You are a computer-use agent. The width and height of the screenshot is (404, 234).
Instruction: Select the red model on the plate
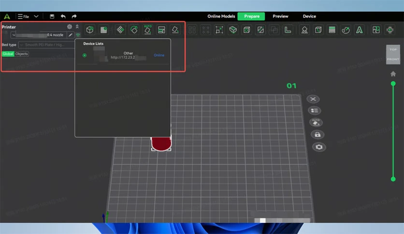[161, 143]
